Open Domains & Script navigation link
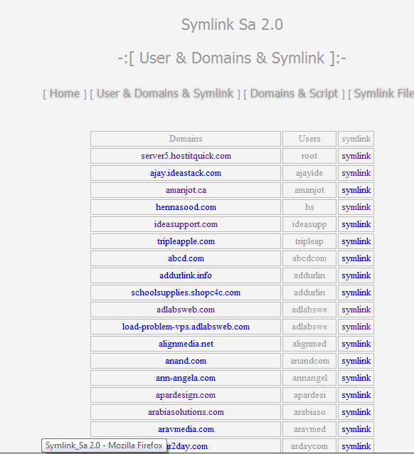Screen dimensions: 414x454 [294, 93]
